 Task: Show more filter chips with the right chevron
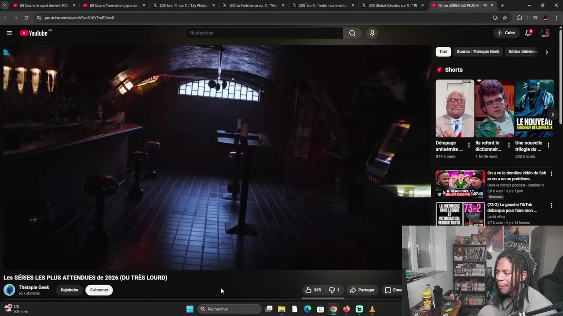point(547,52)
